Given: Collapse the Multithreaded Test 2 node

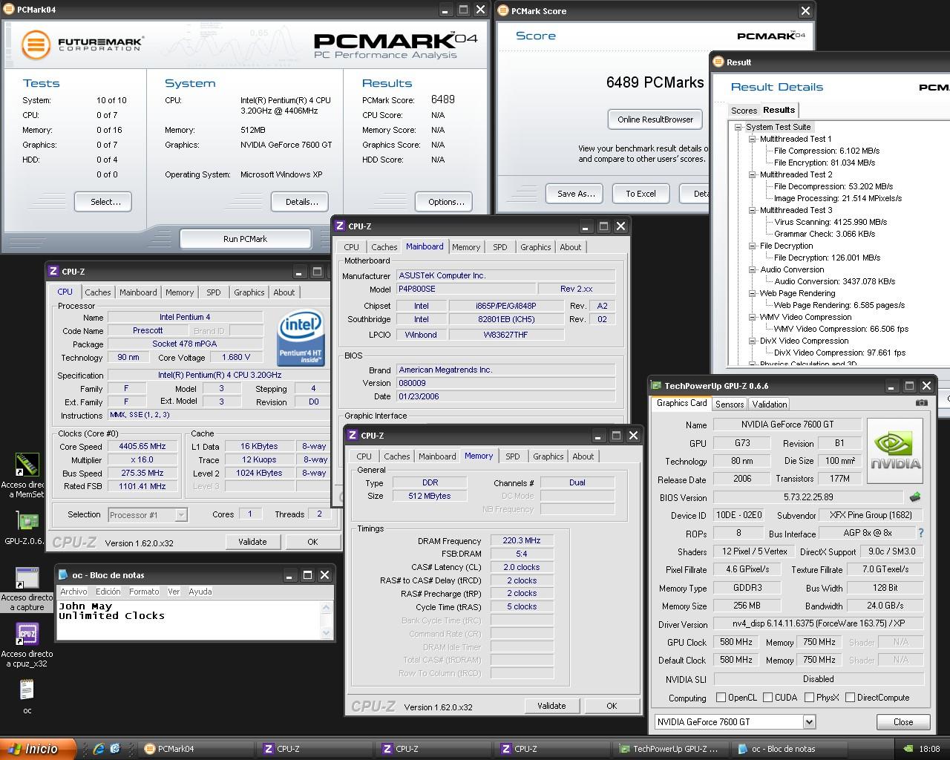Looking at the screenshot, I should click(x=753, y=174).
